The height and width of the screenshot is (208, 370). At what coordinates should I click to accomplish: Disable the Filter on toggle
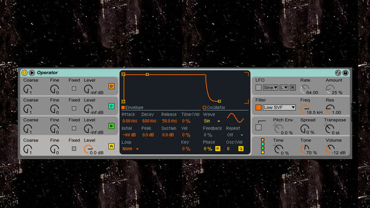point(258,107)
